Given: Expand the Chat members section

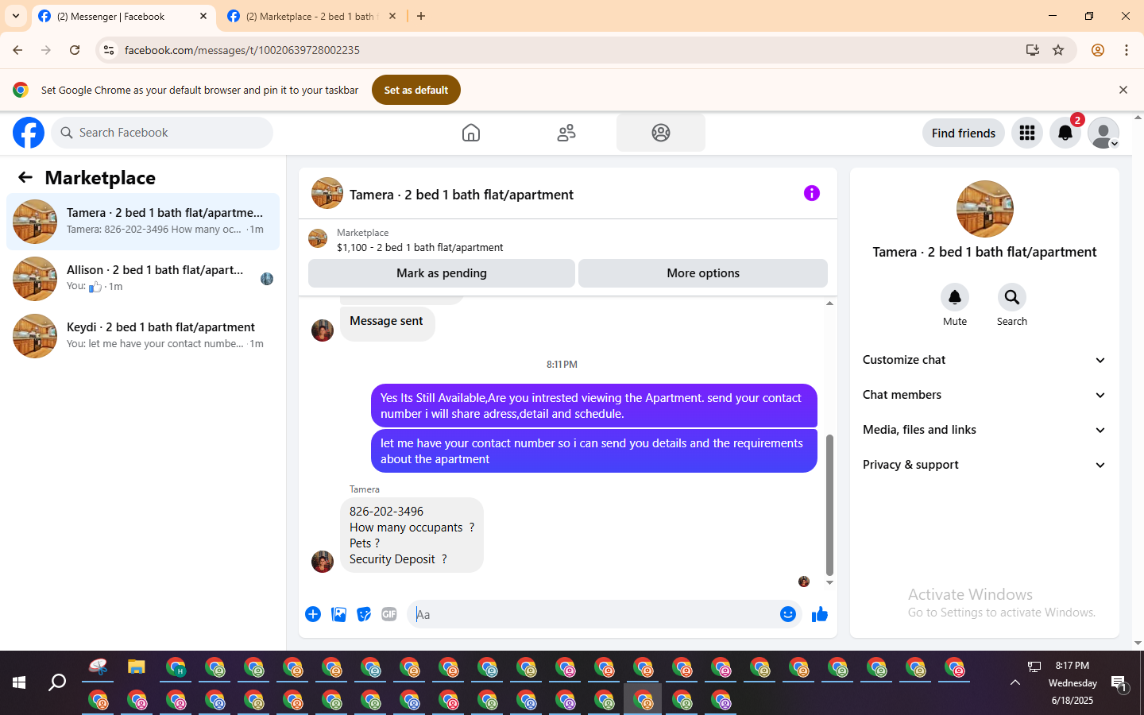Looking at the screenshot, I should click(985, 395).
